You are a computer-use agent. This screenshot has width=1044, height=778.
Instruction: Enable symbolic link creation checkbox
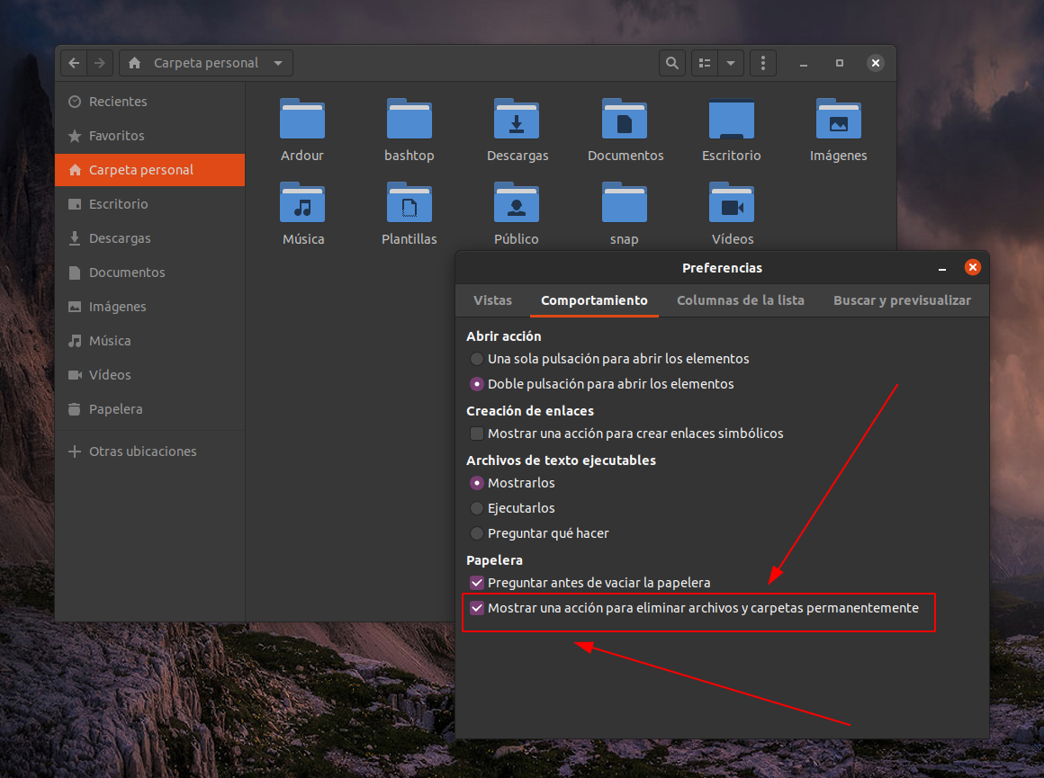tap(477, 434)
